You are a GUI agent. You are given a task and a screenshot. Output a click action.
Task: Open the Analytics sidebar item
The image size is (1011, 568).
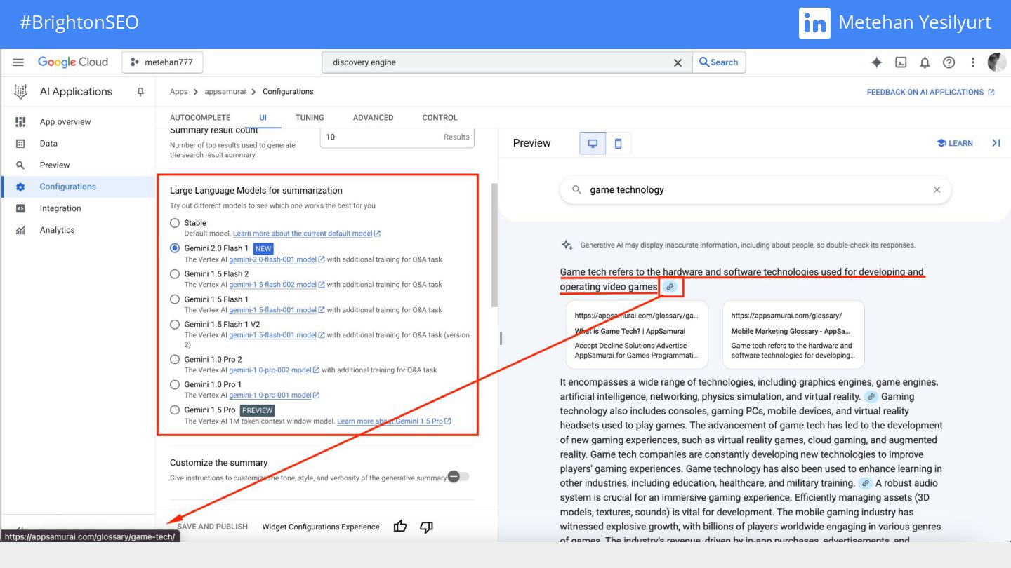tap(57, 230)
